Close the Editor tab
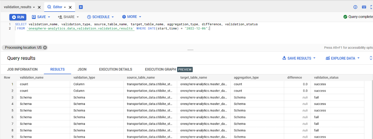Image resolution: width=373 pixels, height=139 pixels. point(70,7)
